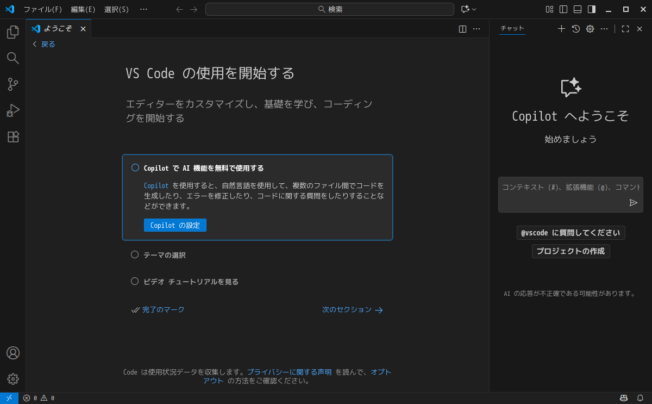Click @vscode に質問してください suggestion
This screenshot has height=404, width=652.
tap(571, 233)
